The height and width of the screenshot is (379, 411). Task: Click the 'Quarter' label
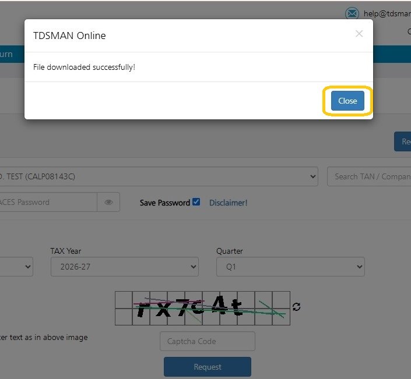(230, 251)
